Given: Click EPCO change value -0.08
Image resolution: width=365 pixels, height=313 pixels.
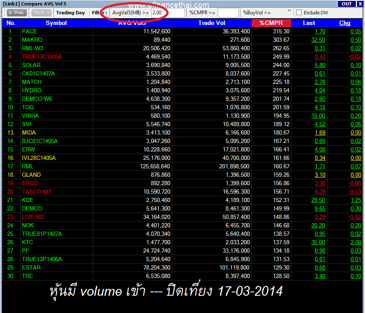Looking at the screenshot, I should 355,183.
